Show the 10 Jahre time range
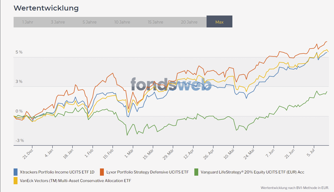Viewport: 334px width, 192px height. pyautogui.click(x=122, y=22)
